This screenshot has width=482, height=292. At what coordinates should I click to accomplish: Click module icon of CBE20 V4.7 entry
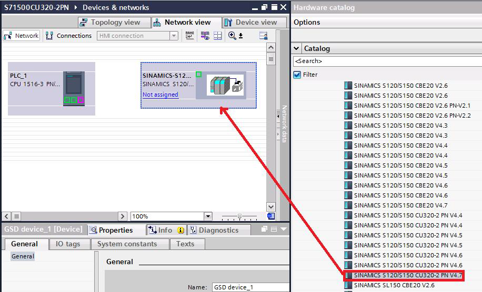tap(348, 205)
